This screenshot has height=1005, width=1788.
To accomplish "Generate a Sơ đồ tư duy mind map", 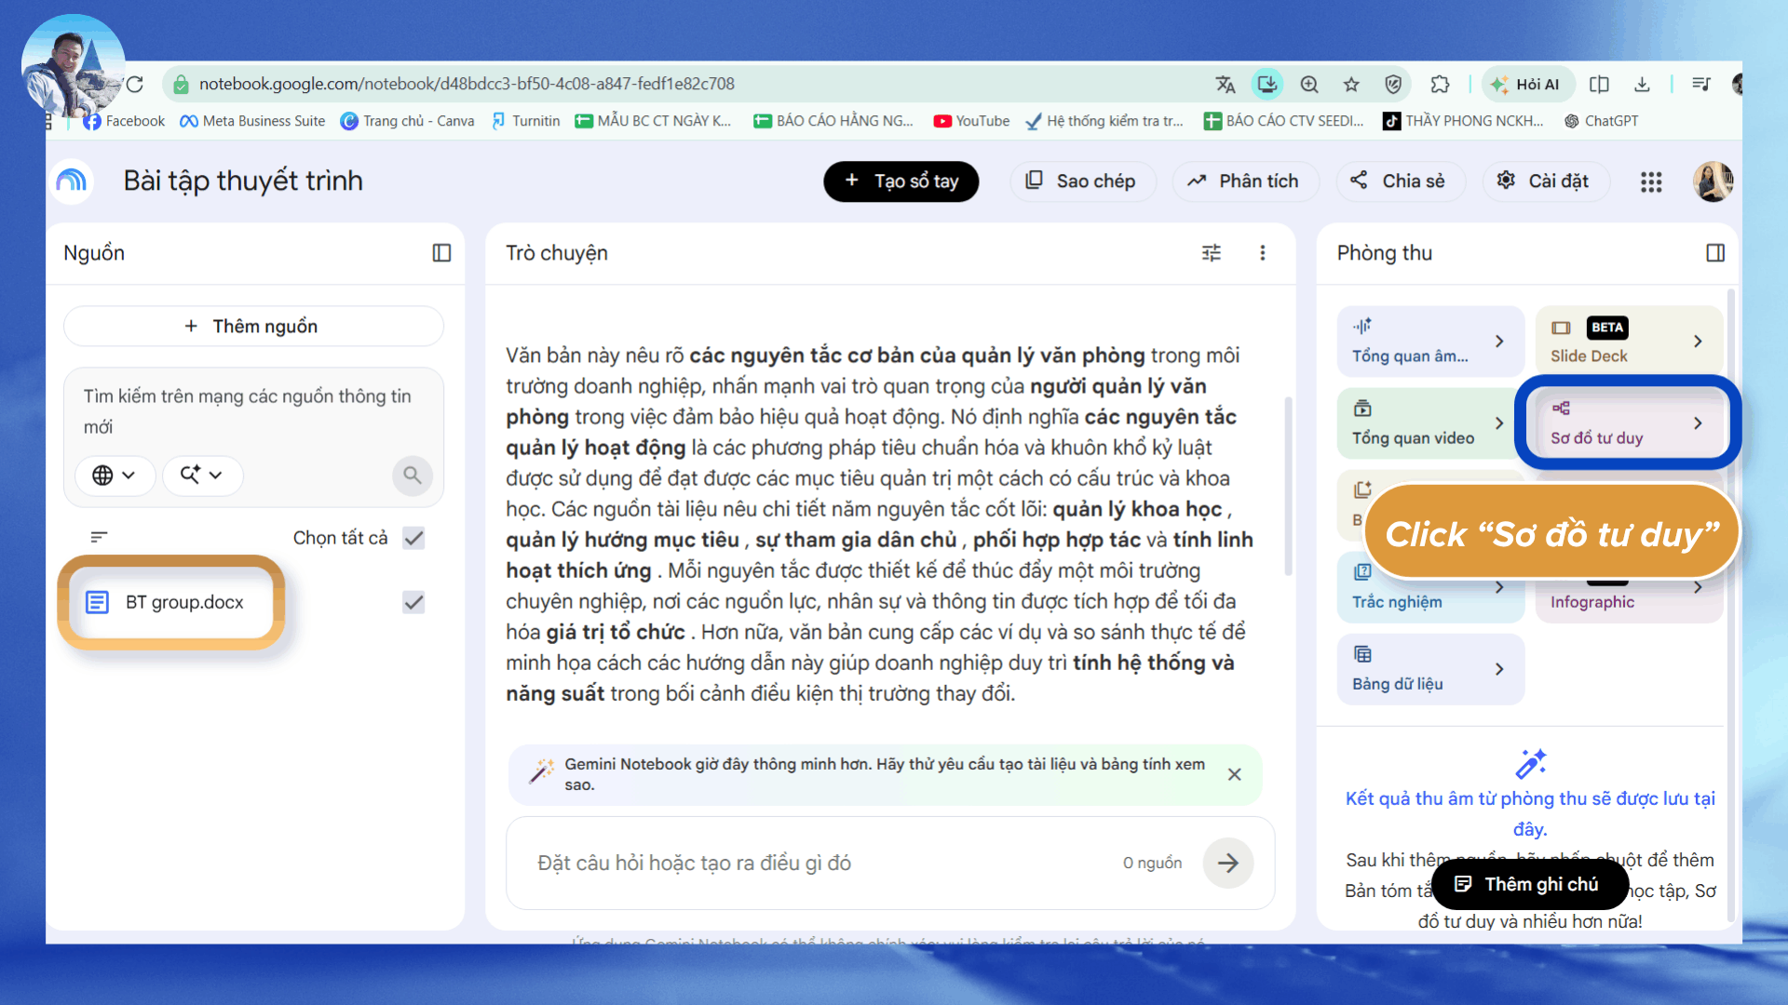I will [1629, 423].
